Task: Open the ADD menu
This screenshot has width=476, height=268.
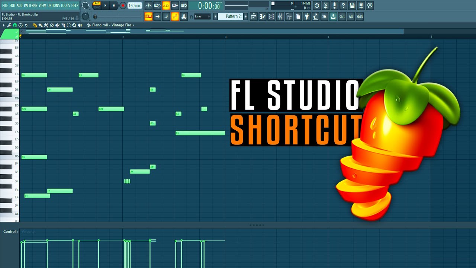Action: 20,6
